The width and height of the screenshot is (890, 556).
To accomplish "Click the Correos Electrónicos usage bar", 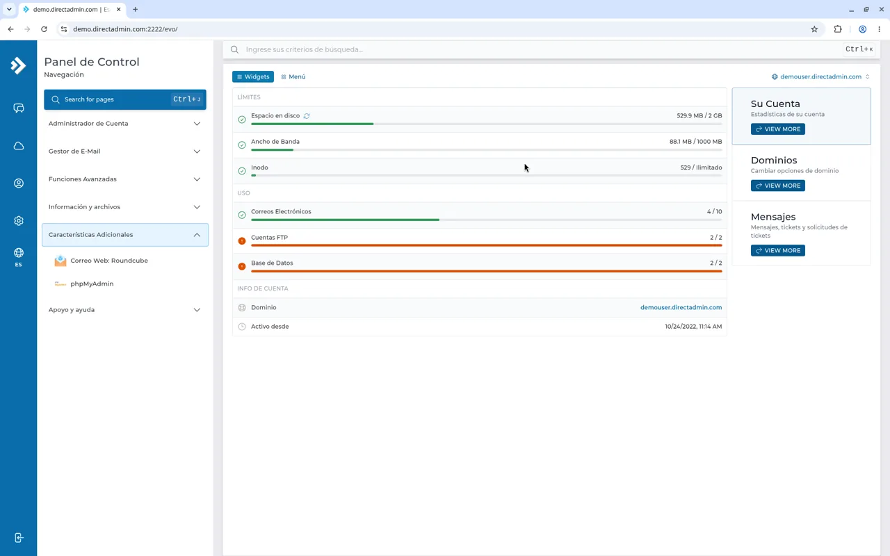I will pyautogui.click(x=487, y=220).
